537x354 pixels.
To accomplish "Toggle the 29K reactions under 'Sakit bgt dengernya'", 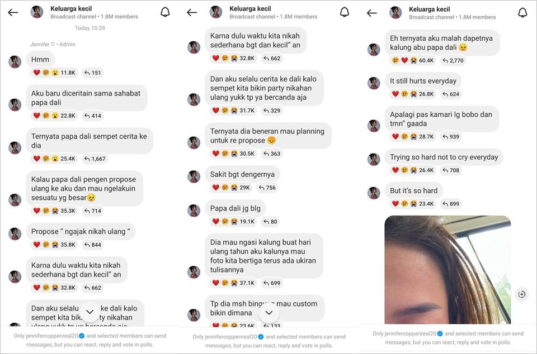I will click(x=231, y=188).
